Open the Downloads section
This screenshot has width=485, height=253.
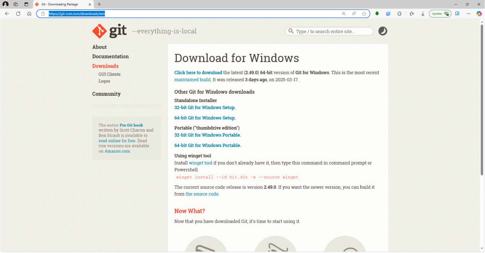point(105,66)
